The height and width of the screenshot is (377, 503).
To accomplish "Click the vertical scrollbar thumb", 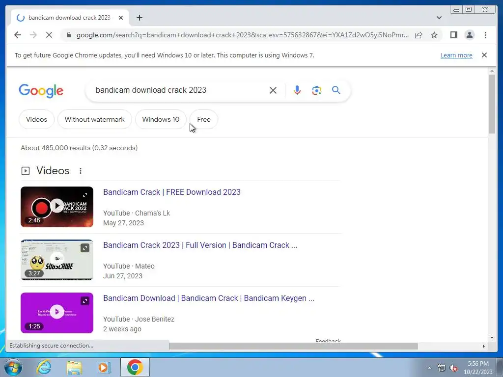I will (492, 104).
